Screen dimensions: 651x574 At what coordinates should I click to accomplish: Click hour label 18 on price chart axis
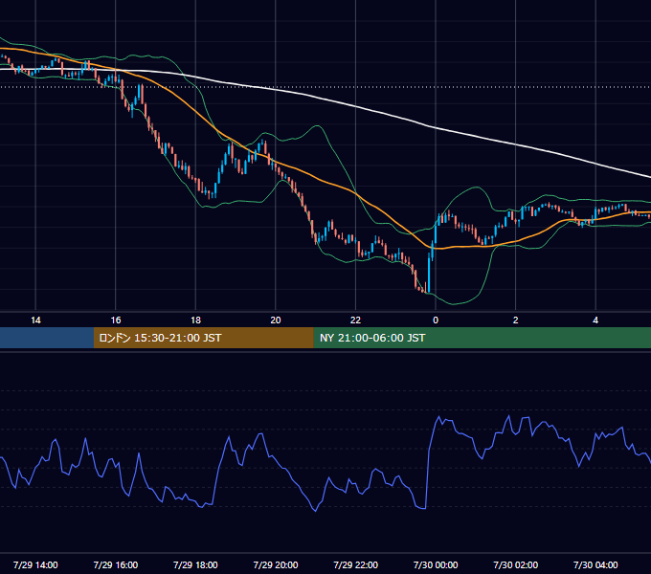[x=195, y=320]
